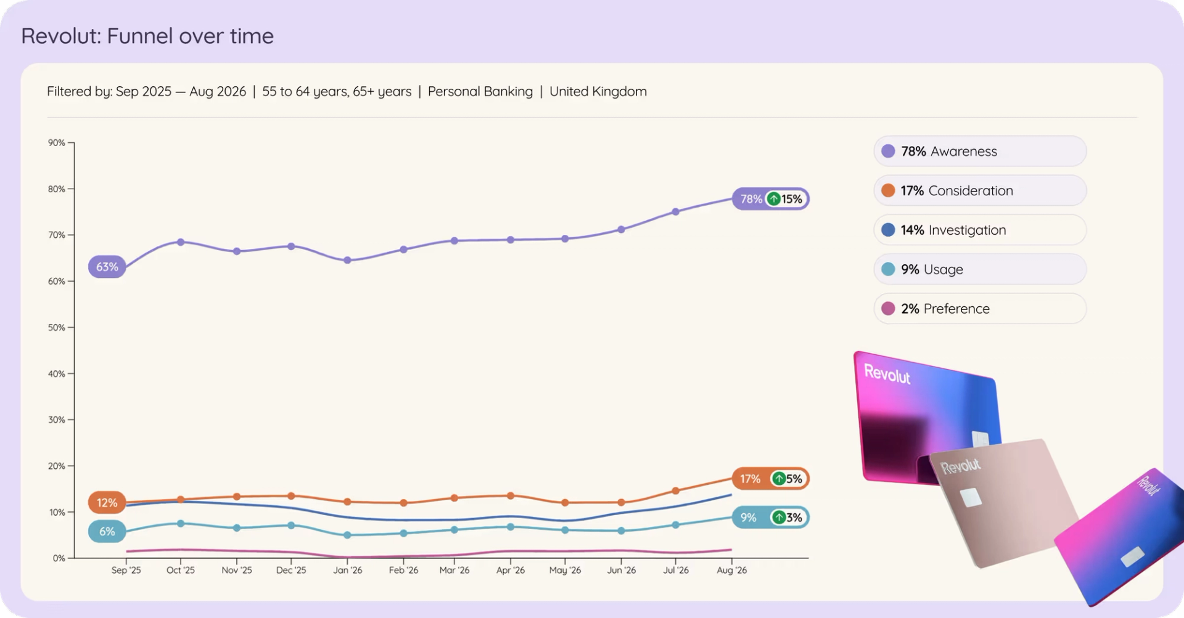Screen dimensions: 1184x618
Task: Toggle the 14% Investigation legend pill
Action: tap(980, 230)
